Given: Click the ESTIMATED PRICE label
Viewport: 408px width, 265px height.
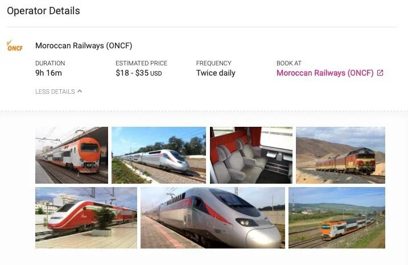Looking at the screenshot, I should (x=141, y=63).
